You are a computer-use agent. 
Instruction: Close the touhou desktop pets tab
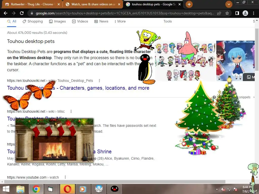point(180,4)
